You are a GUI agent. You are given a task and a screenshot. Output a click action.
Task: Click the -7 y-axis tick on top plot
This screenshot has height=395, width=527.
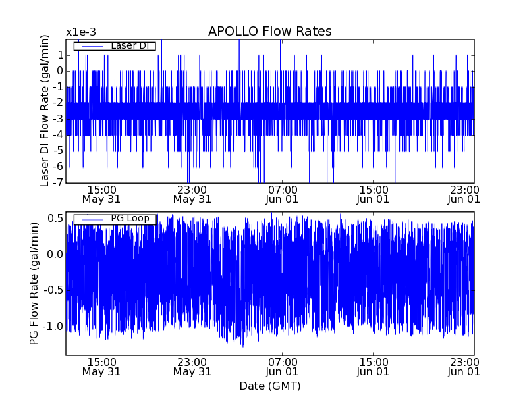click(59, 183)
